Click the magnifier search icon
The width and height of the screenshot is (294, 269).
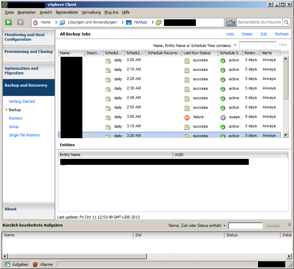286,22
